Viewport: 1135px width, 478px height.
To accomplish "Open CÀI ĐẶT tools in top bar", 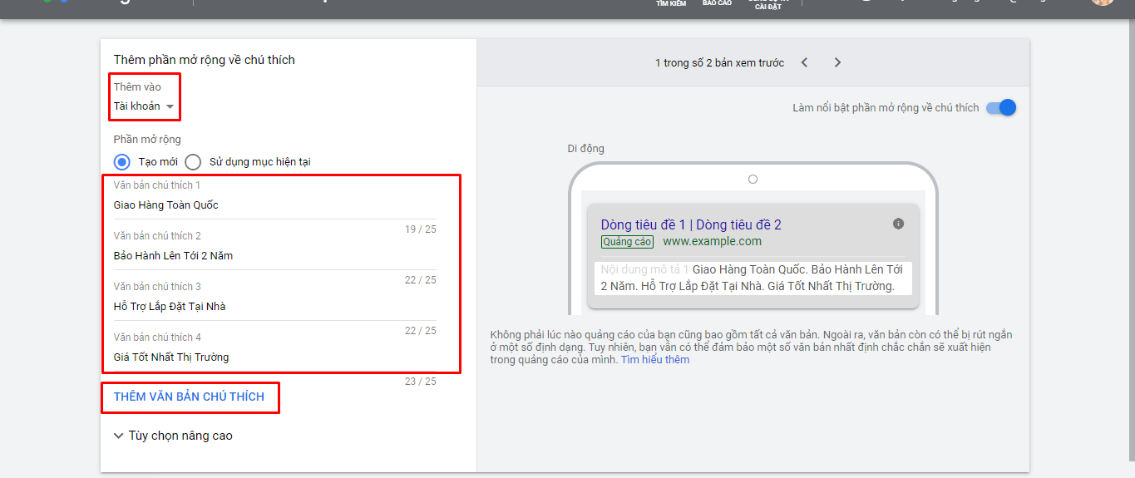I will 767,5.
